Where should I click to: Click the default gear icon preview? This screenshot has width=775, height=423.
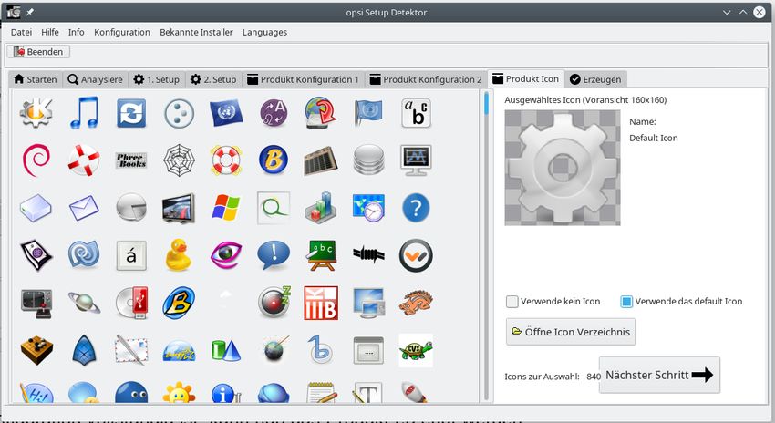563,168
